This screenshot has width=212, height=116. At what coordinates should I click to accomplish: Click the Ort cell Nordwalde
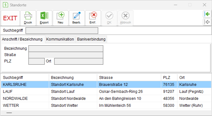tap(194, 99)
